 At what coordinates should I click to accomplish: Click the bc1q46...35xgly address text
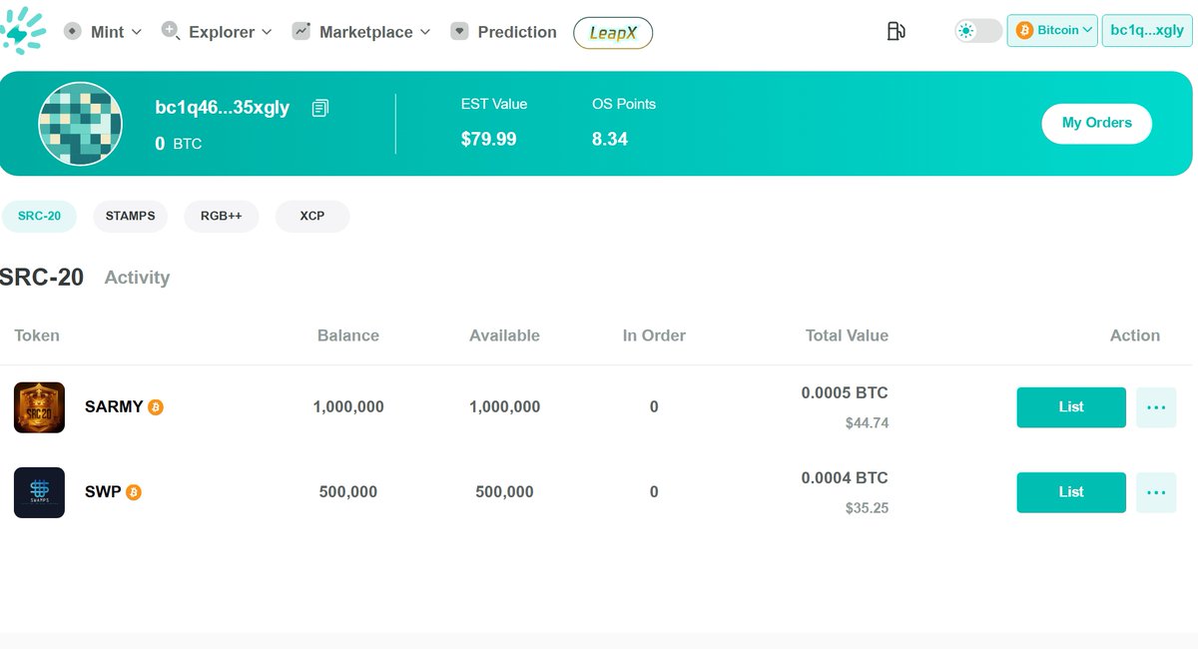(223, 108)
